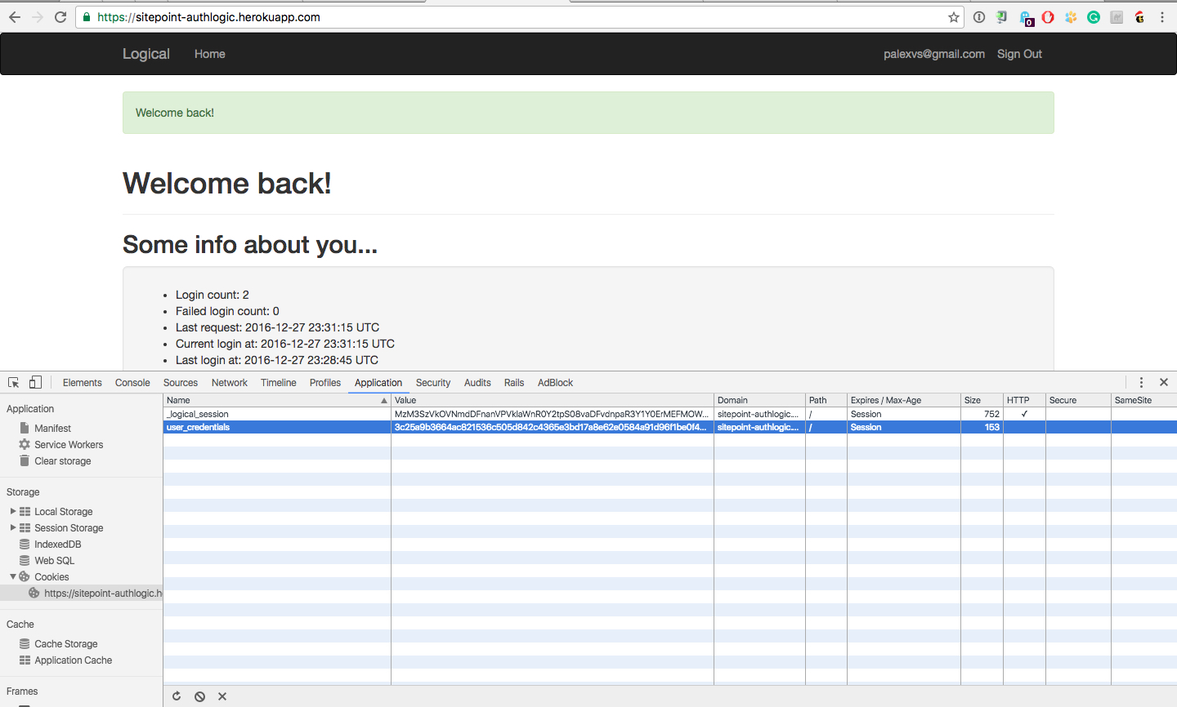Toggle the device toolbar mode
The image size is (1177, 707).
(x=34, y=382)
